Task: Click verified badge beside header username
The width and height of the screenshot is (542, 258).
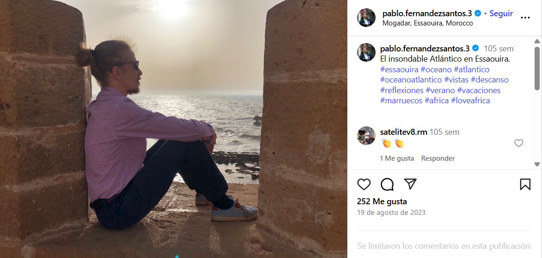Action: coord(478,13)
